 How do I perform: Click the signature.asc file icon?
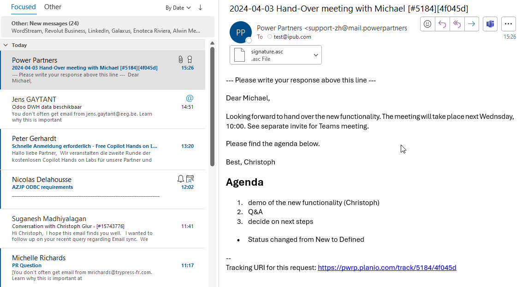point(239,55)
